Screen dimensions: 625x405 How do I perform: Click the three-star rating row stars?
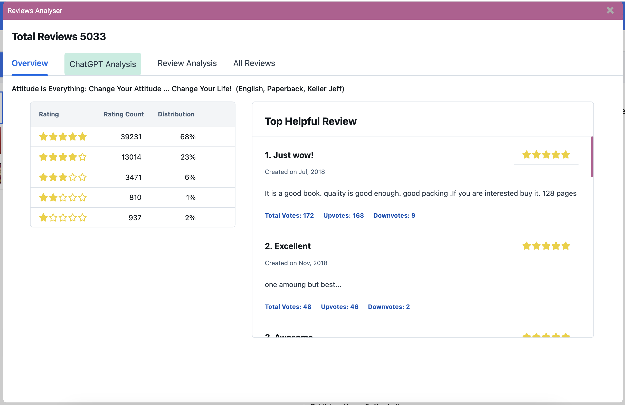(x=63, y=177)
